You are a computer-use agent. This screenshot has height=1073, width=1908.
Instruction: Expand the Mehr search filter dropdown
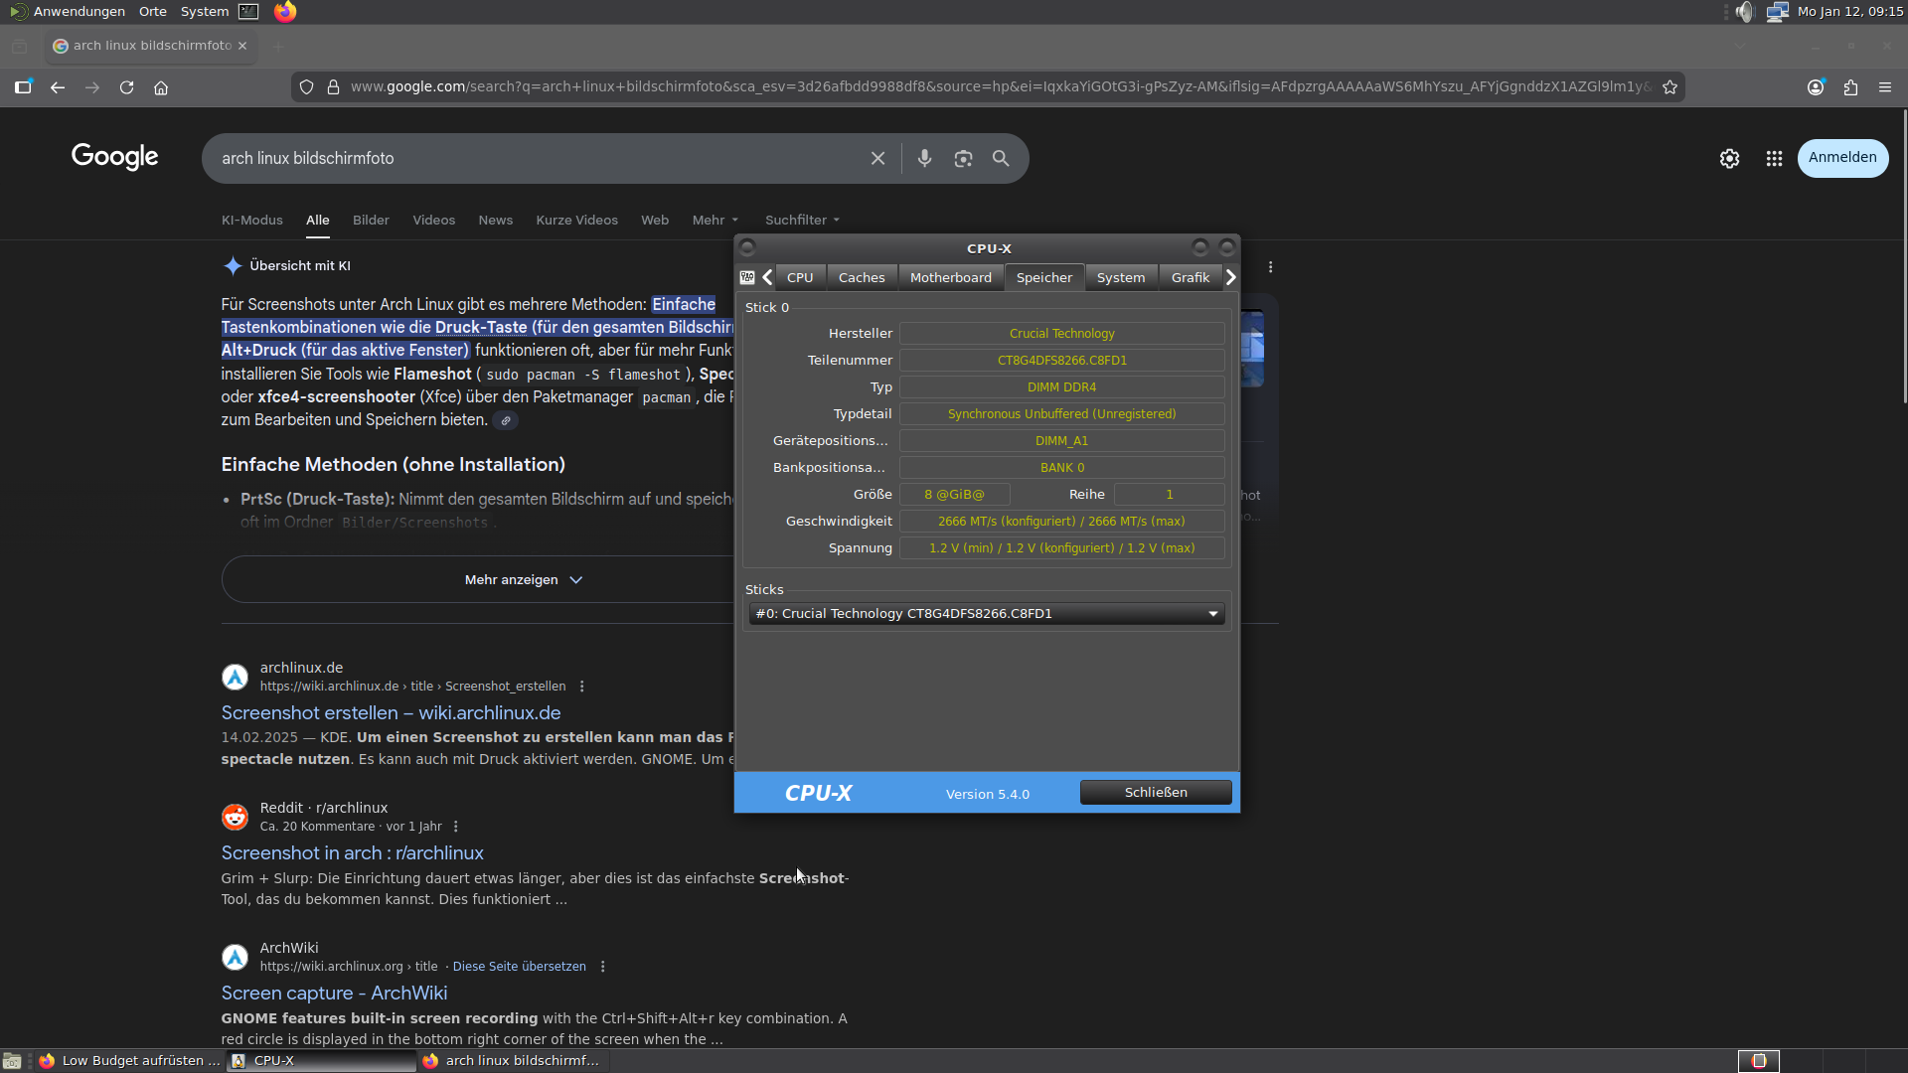[x=715, y=221]
